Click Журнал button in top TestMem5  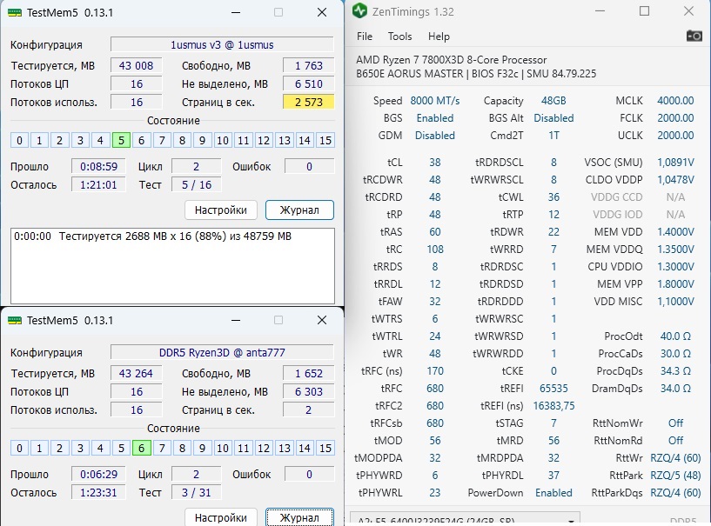click(299, 210)
